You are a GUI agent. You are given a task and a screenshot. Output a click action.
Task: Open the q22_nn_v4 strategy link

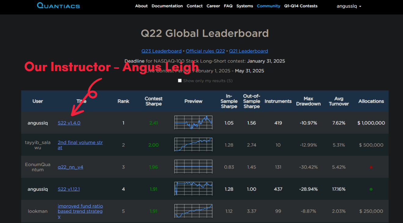click(x=71, y=167)
